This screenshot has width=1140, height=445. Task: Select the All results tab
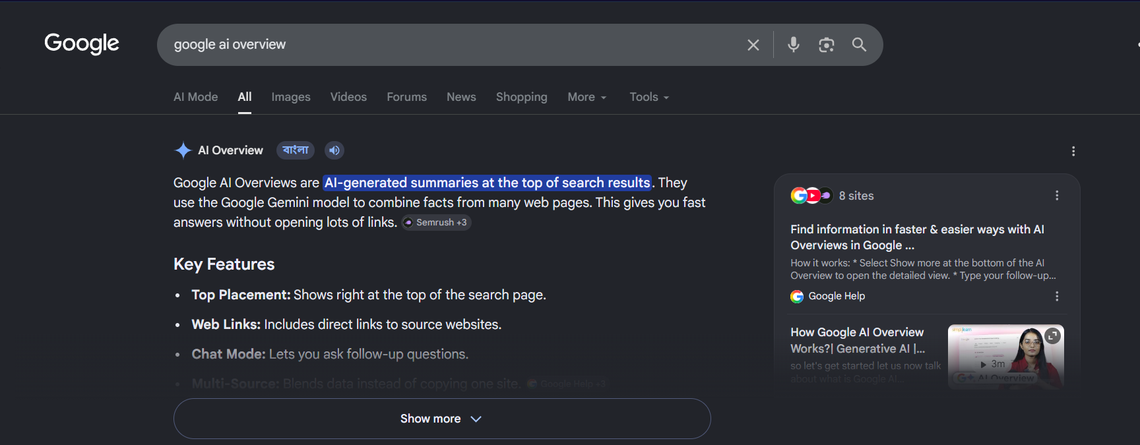245,97
